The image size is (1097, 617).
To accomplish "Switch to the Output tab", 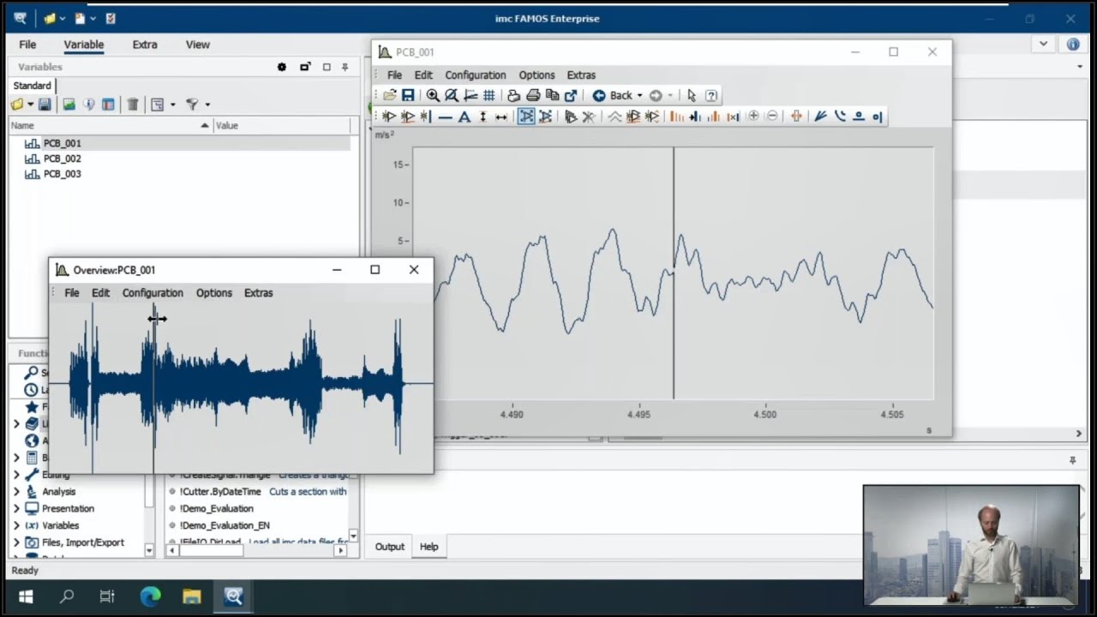I will [x=389, y=547].
